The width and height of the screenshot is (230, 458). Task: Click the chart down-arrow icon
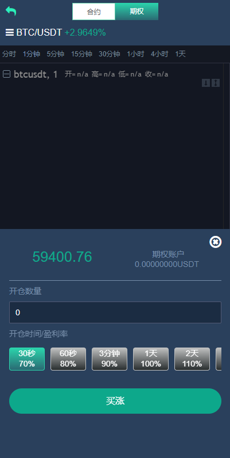206,83
